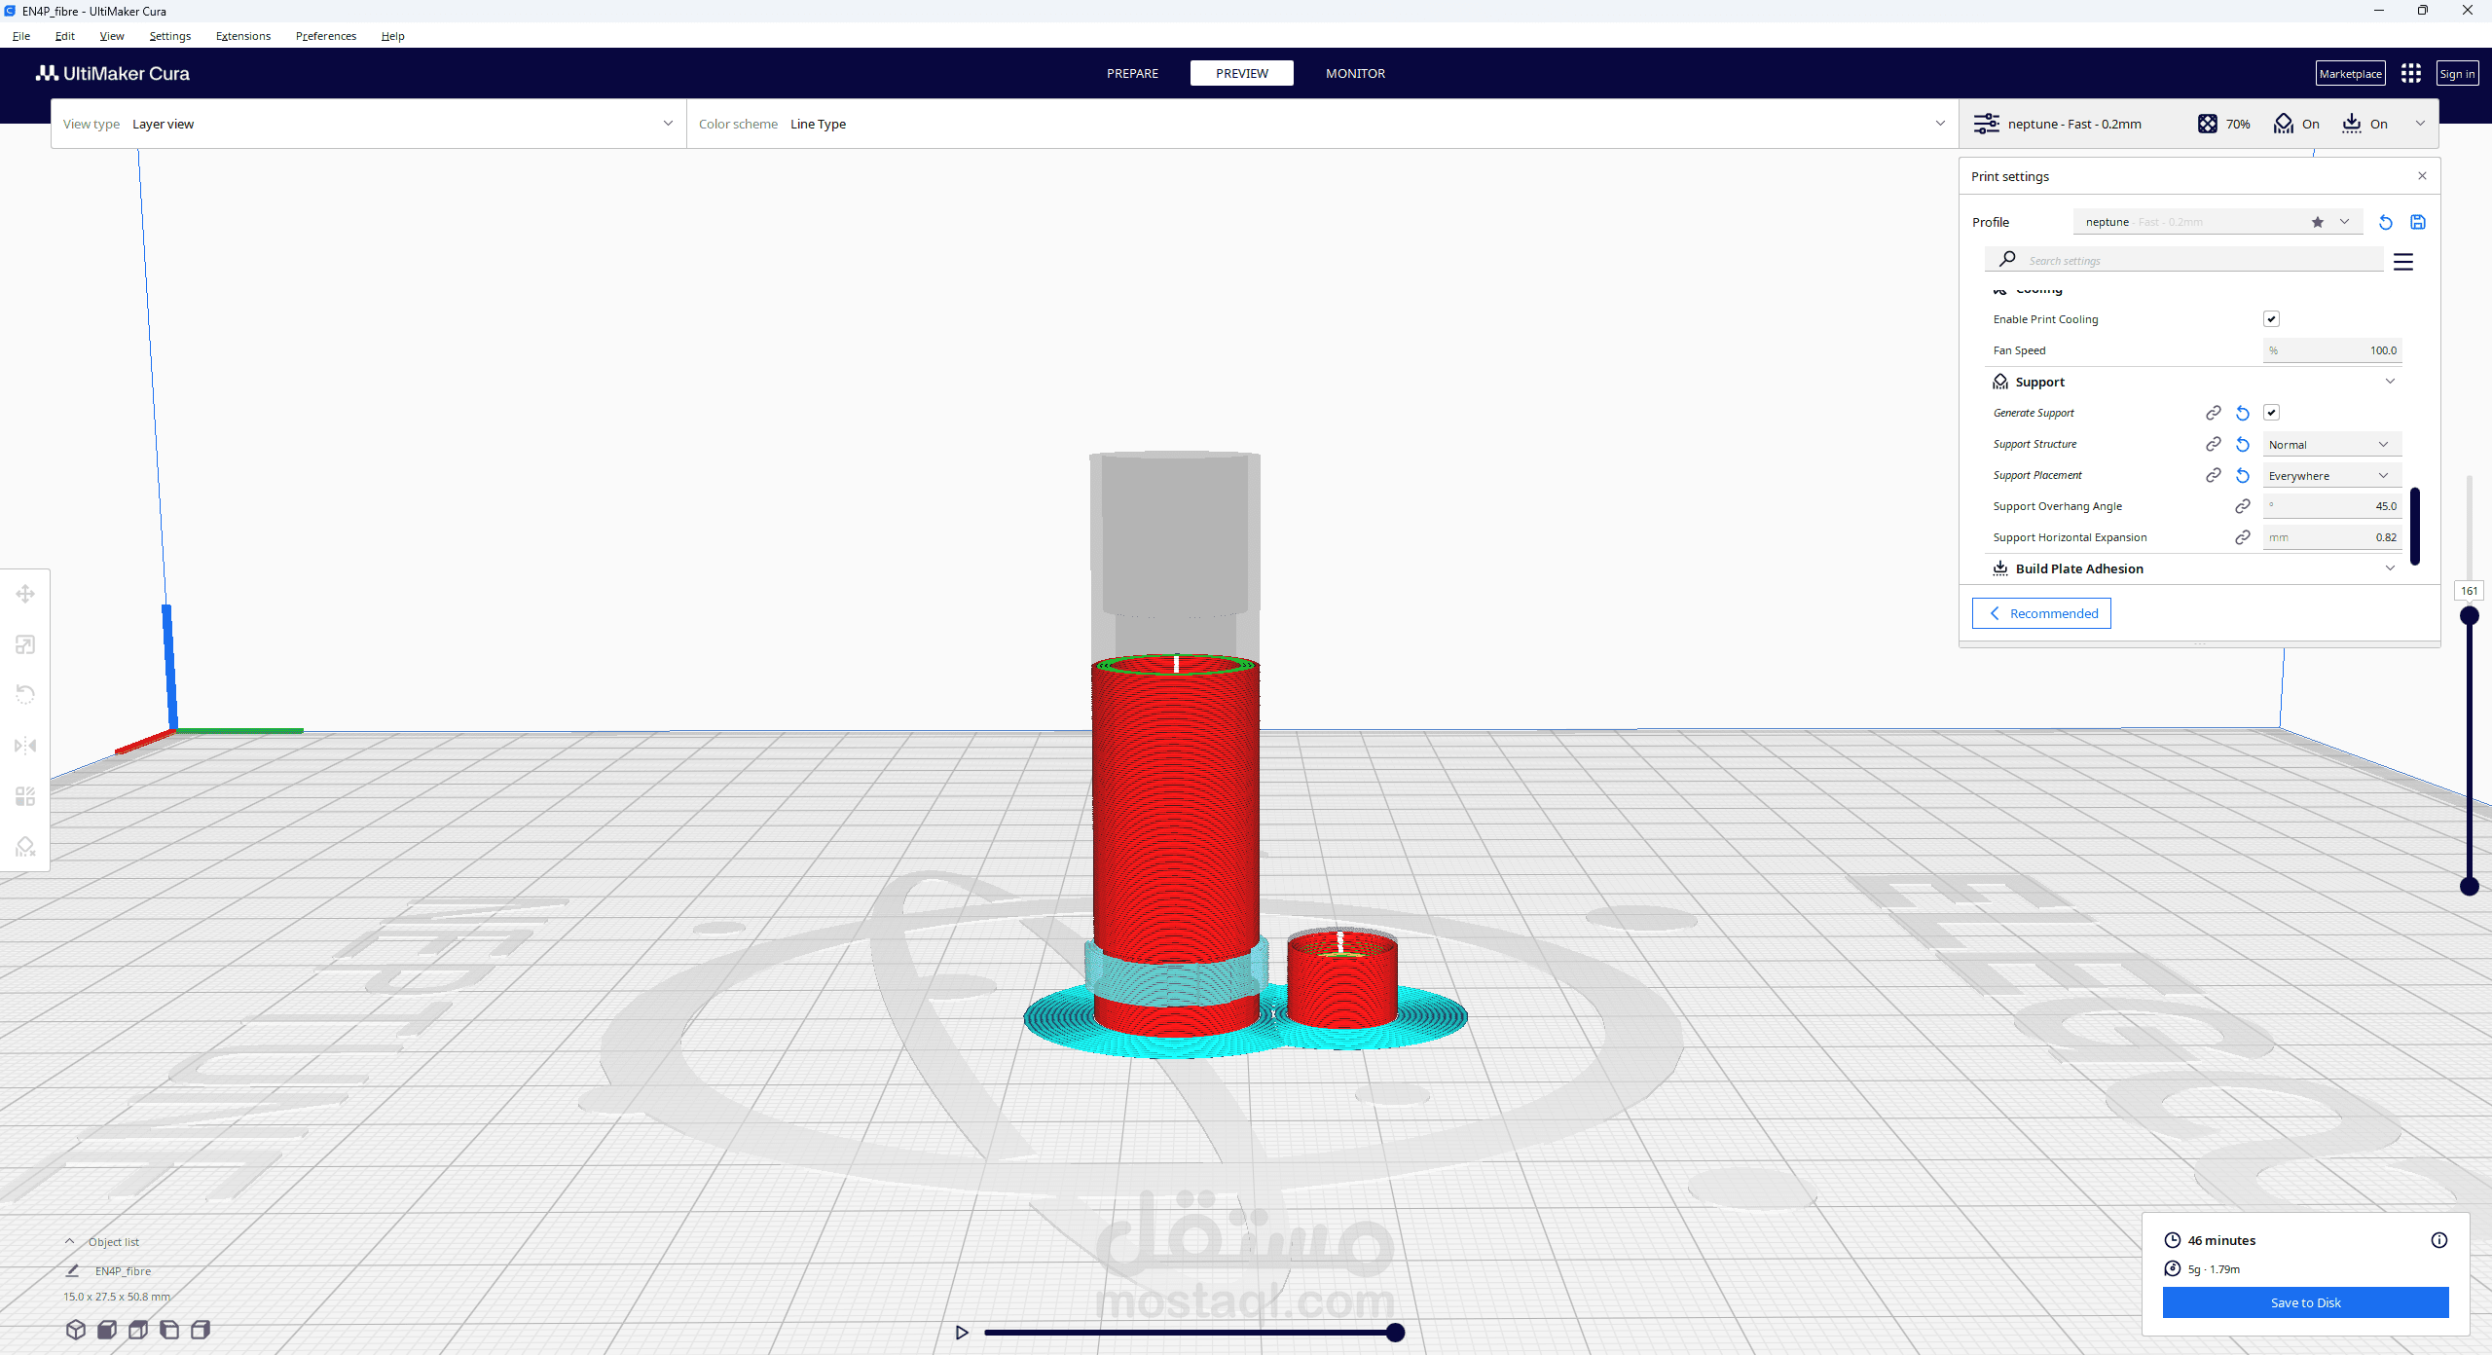Switch to 3D view camera cube icon
Screen dimensions: 2492x1355
[76, 1330]
